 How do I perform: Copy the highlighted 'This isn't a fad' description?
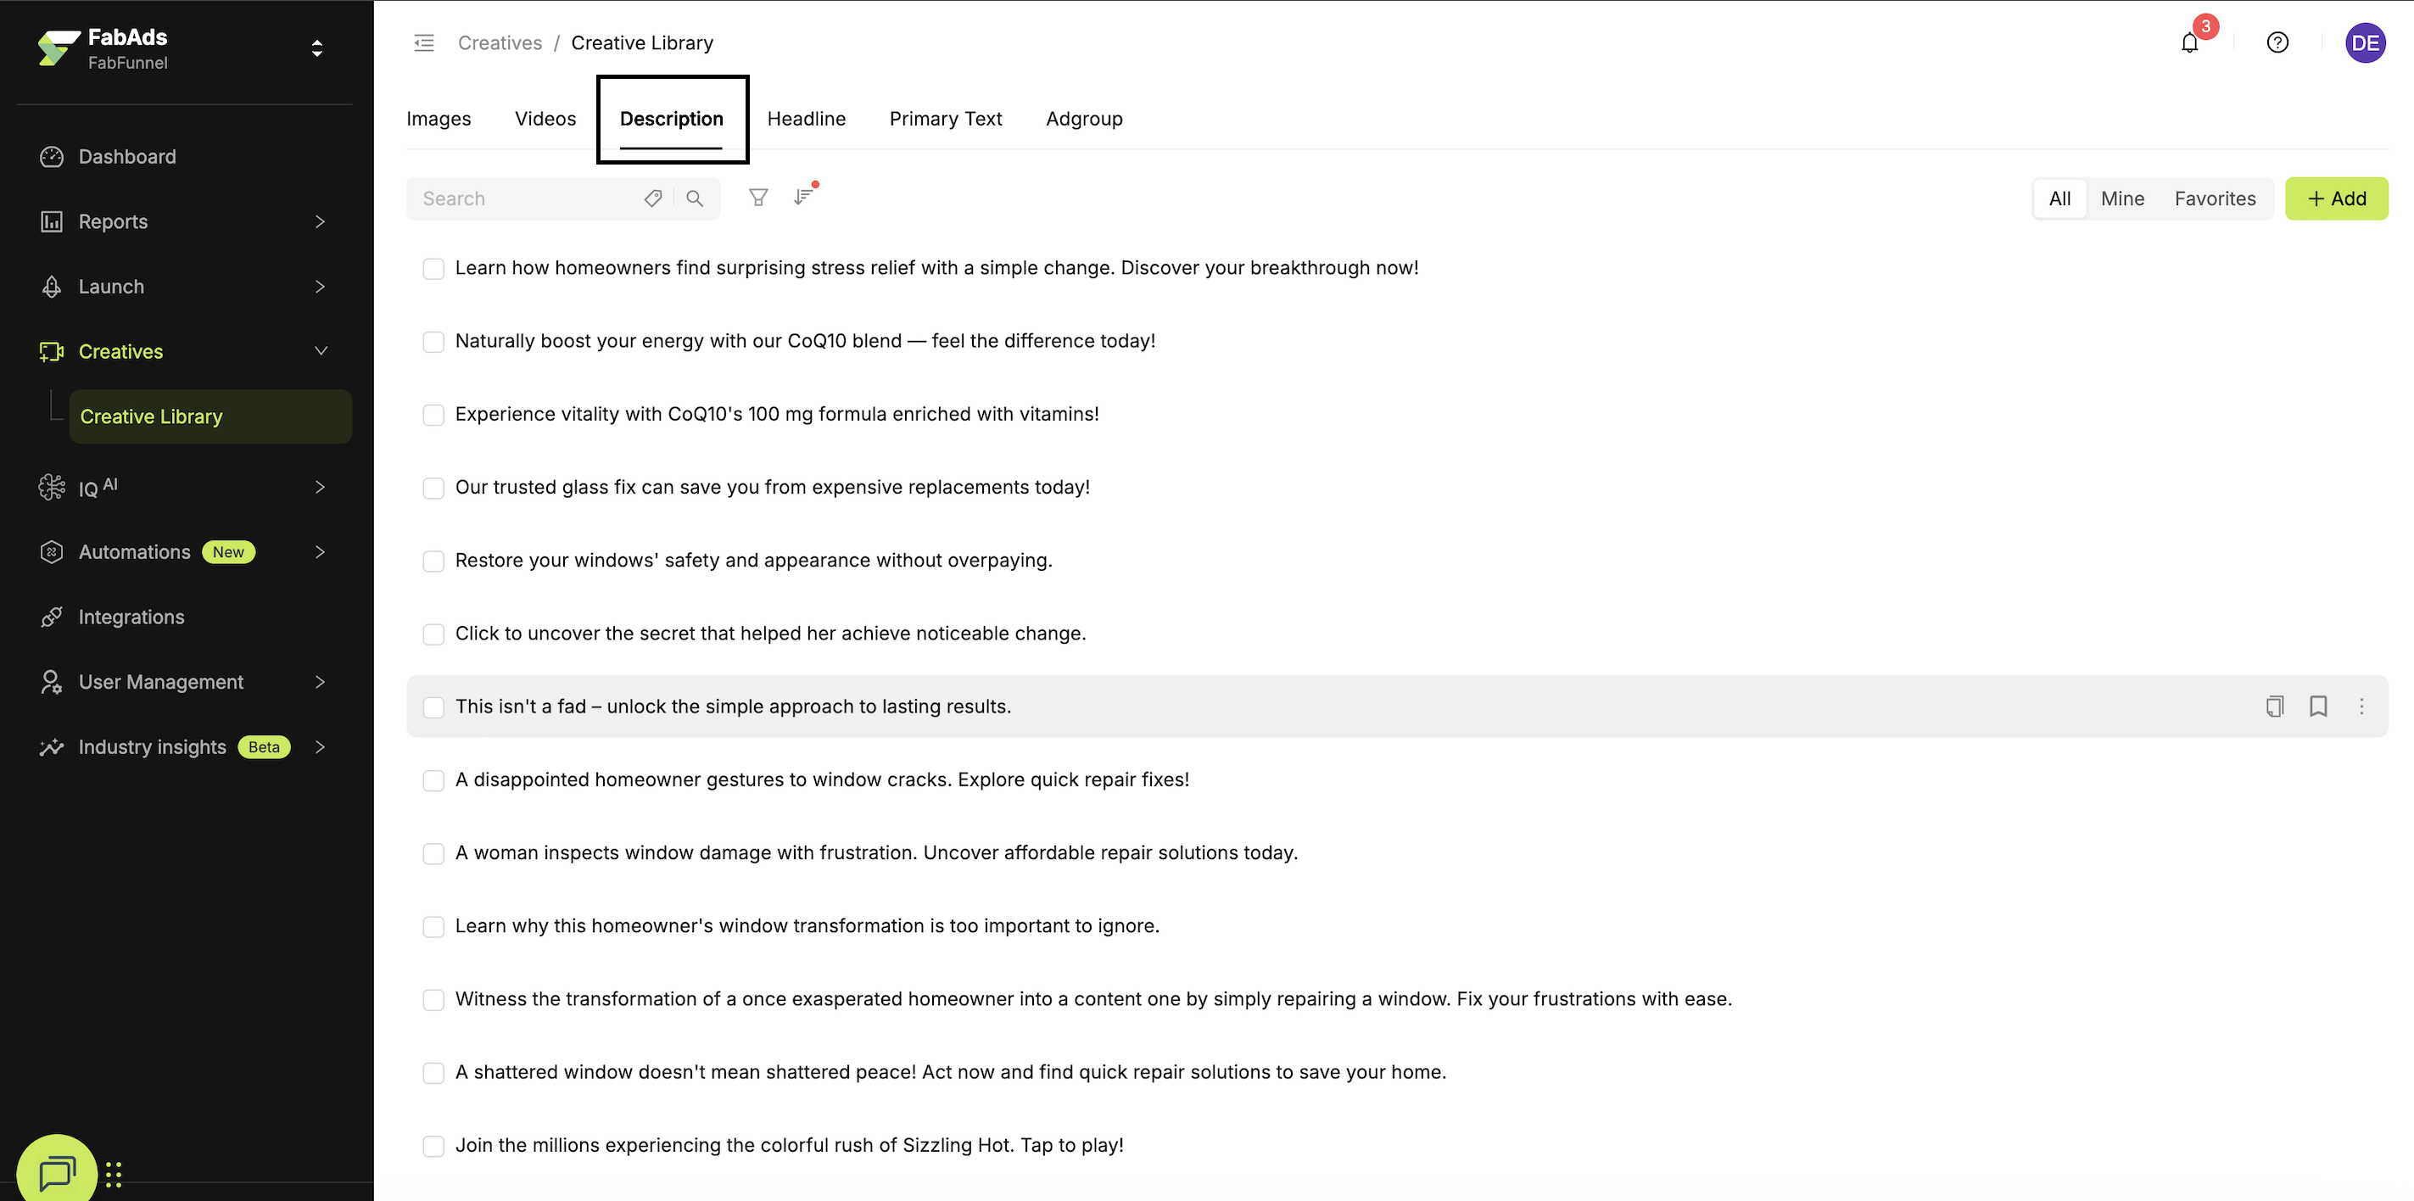pos(2274,707)
